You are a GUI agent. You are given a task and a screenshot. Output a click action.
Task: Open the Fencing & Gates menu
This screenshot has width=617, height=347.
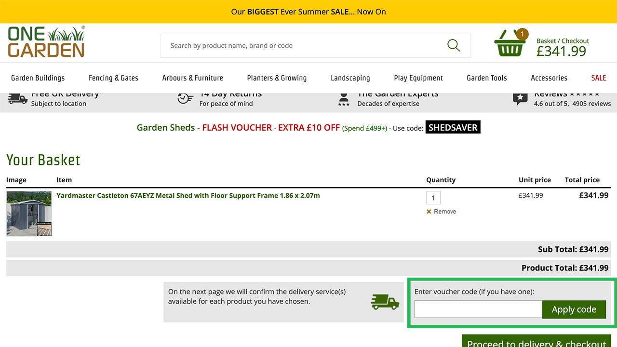tap(113, 78)
